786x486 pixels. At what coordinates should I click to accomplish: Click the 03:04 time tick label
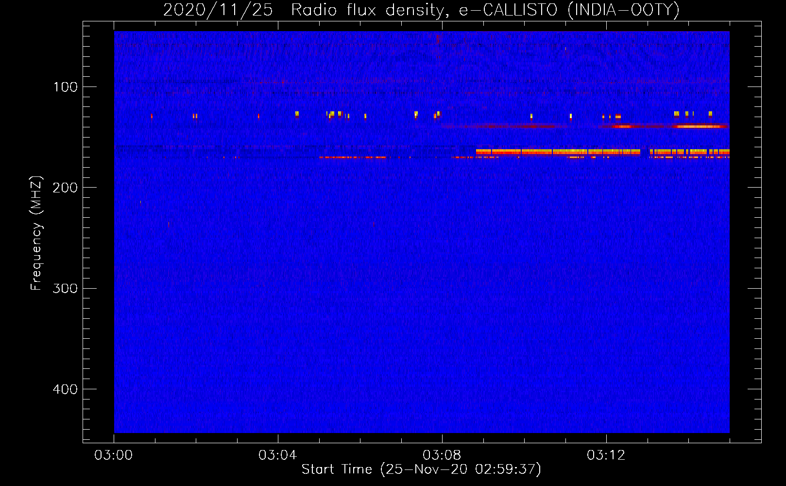[277, 455]
